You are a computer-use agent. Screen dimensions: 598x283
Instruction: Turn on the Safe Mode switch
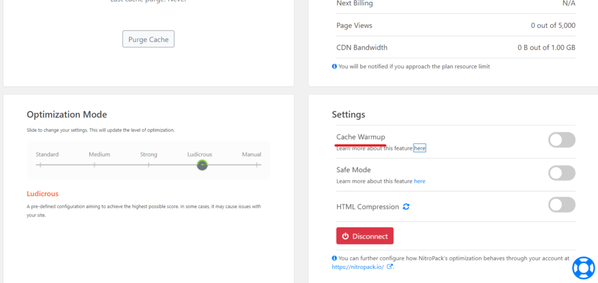[562, 173]
